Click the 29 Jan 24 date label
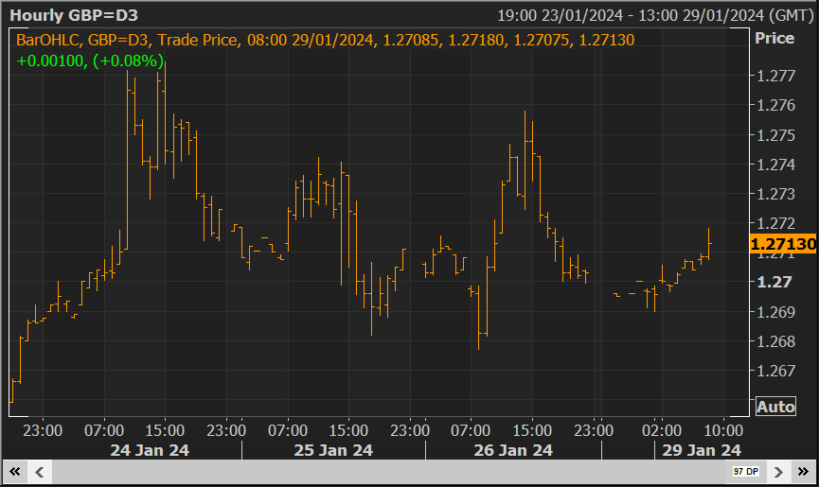Viewport: 819px width, 487px height. pos(702,450)
